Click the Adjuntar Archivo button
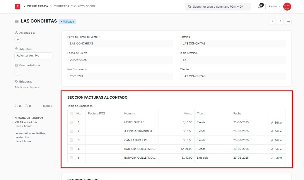 33,56
